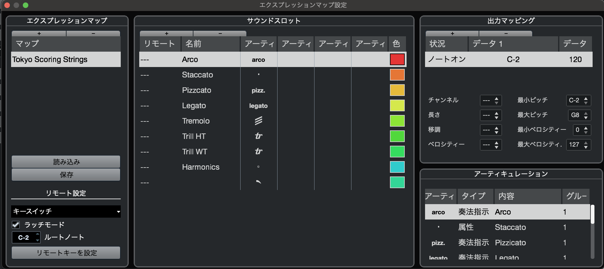604x269 pixels.
Task: Click the harmonics circle symbol in Harmonics row
Action: tap(258, 167)
